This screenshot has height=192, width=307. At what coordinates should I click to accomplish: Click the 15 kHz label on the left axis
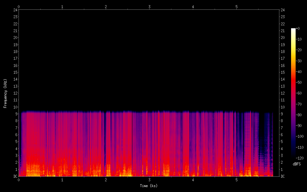tap(15, 72)
